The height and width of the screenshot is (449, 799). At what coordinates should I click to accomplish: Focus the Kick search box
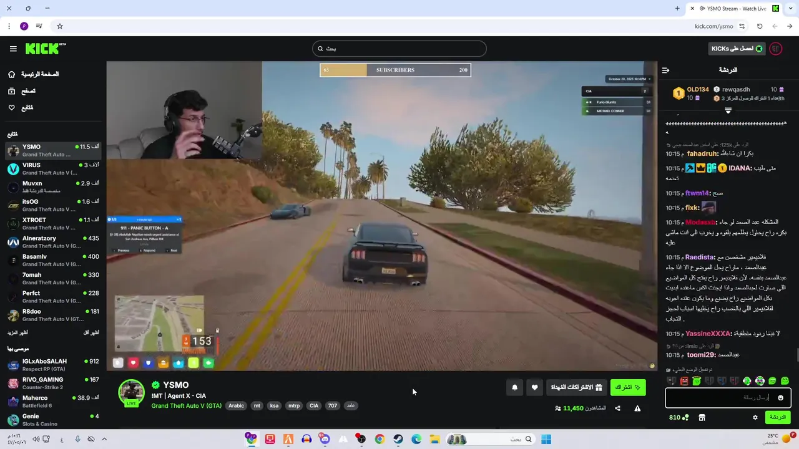click(x=399, y=49)
